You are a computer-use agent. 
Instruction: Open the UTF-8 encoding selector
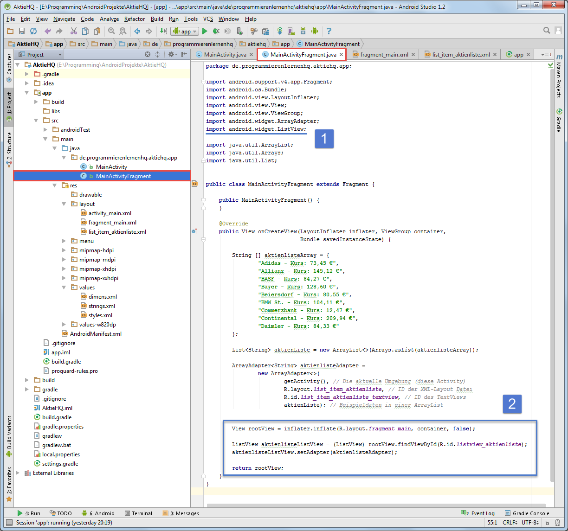tap(530, 522)
